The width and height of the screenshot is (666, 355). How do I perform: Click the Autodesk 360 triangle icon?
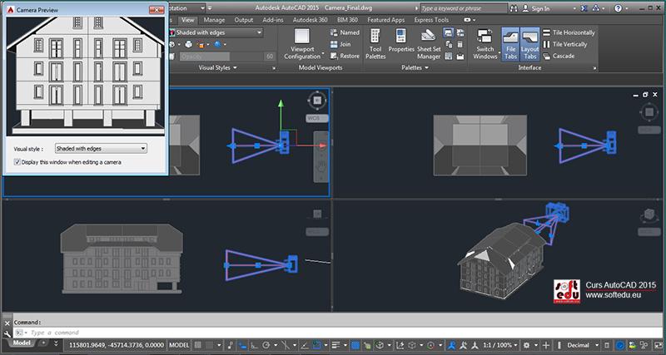pos(596,8)
